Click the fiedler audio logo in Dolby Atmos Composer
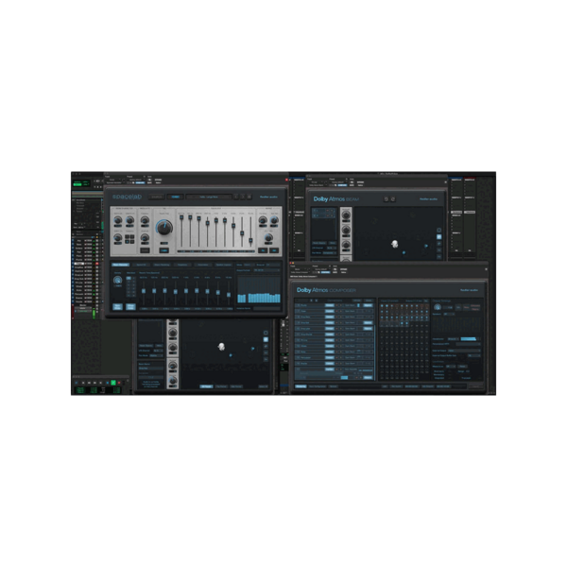Image resolution: width=567 pixels, height=567 pixels. click(x=469, y=290)
